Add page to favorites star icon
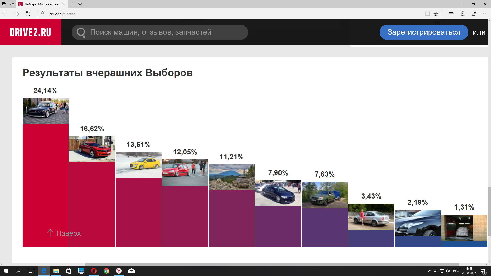Viewport: 491px width, 276px height. pyautogui.click(x=436, y=14)
